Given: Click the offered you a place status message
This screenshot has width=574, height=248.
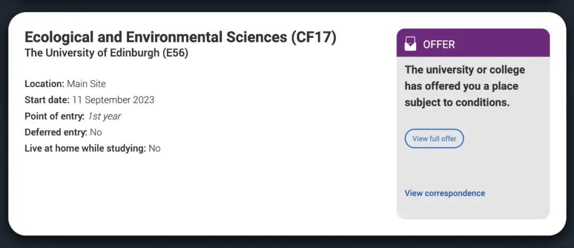Looking at the screenshot, I should point(465,87).
